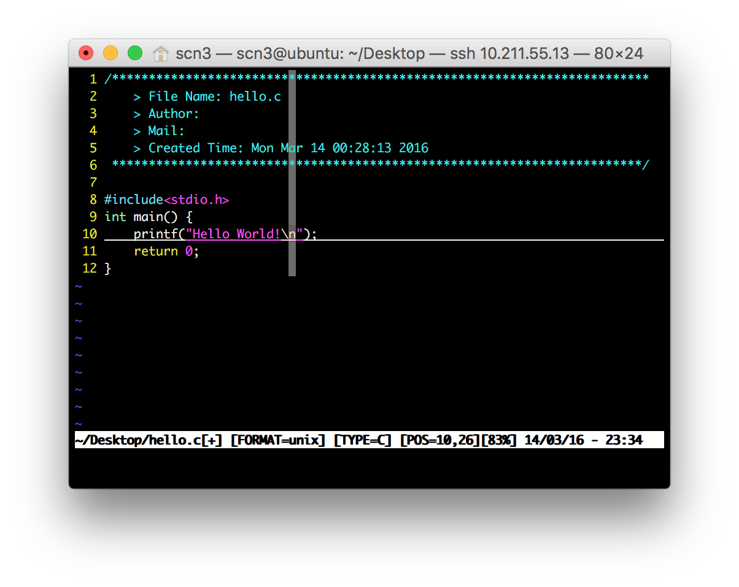Click the 'main()' function name
The height and width of the screenshot is (587, 739).
coord(156,217)
